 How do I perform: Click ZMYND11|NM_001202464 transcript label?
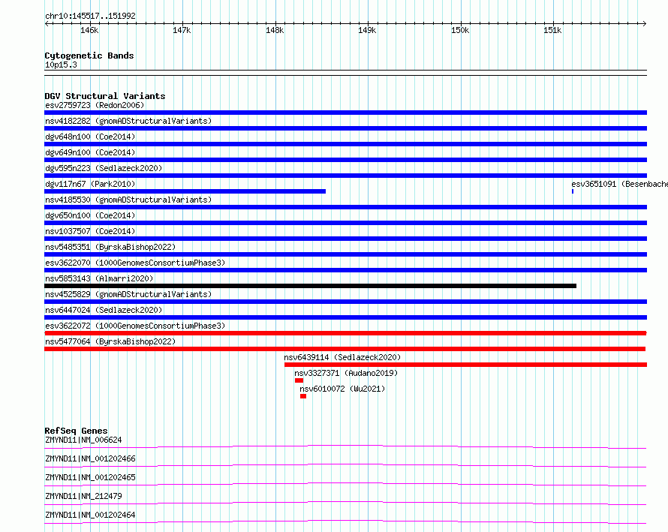[90, 515]
